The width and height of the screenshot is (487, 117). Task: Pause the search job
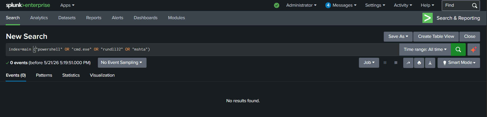pos(385,63)
